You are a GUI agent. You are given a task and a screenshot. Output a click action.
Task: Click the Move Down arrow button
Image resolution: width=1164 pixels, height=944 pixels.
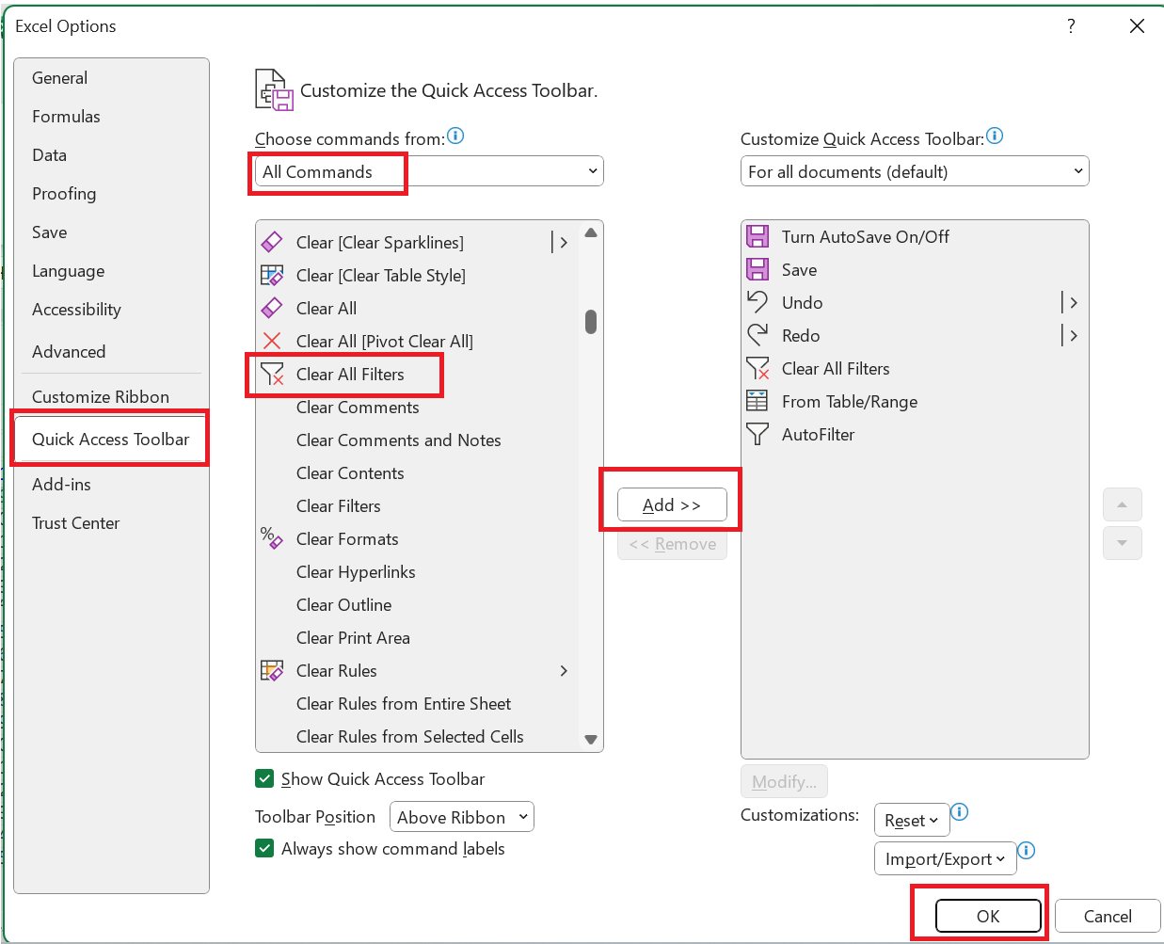[1122, 543]
